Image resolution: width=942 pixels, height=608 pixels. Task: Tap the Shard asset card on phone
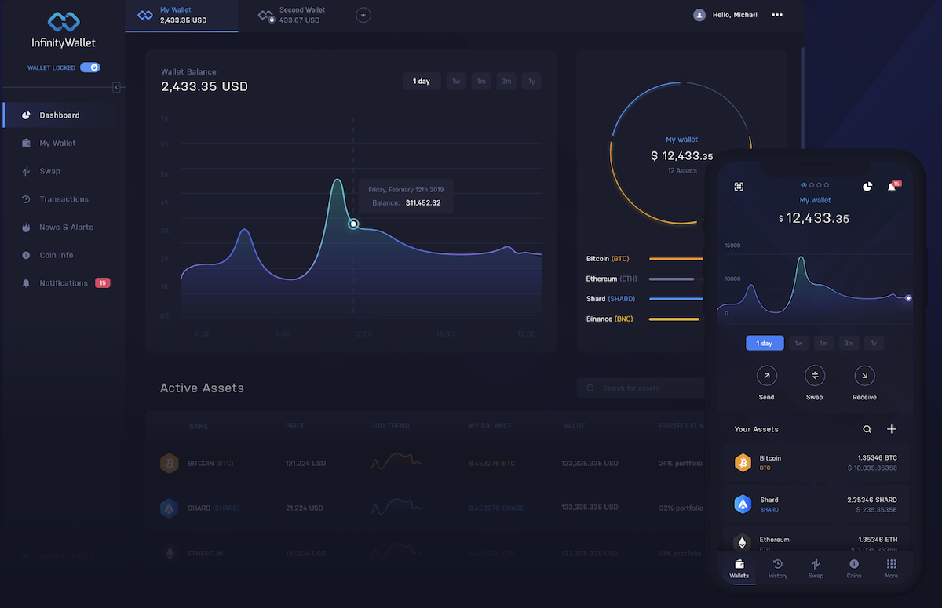(816, 504)
